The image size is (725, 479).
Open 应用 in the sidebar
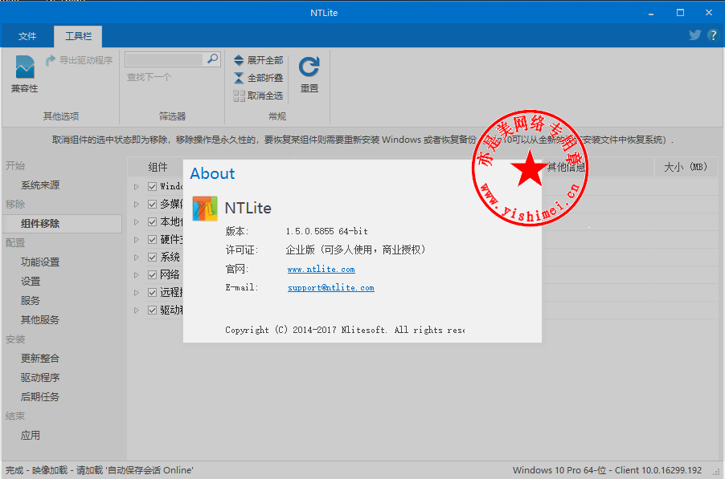[31, 436]
